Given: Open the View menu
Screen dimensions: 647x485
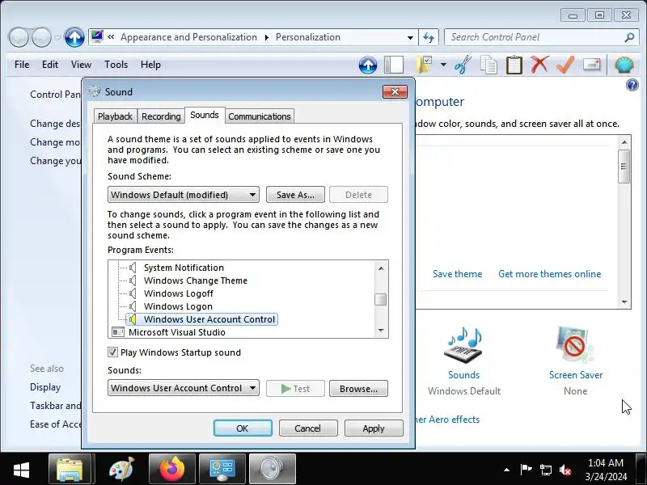Looking at the screenshot, I should click(81, 65).
